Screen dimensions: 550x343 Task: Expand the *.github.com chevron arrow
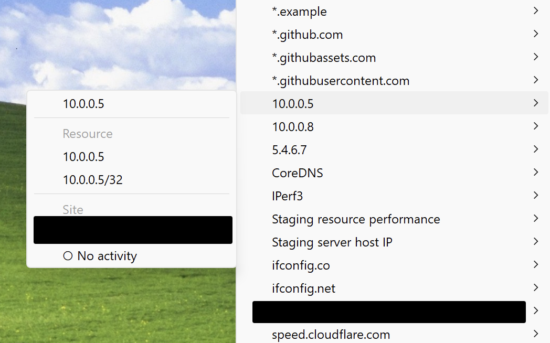pyautogui.click(x=535, y=34)
